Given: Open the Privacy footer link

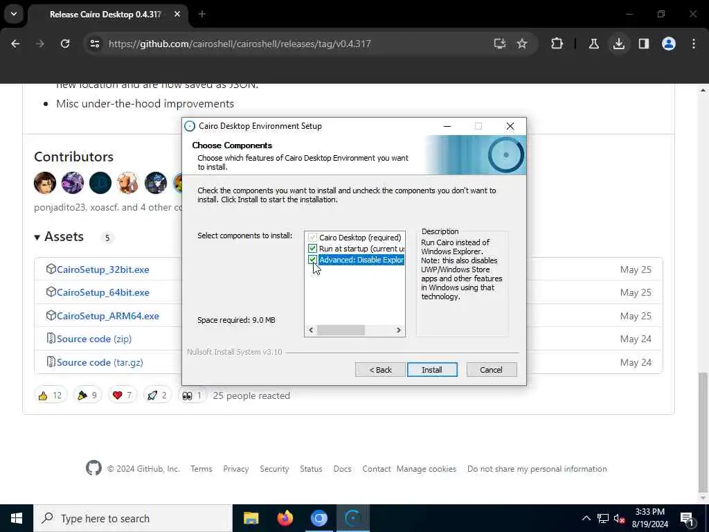Looking at the screenshot, I should click(x=236, y=469).
